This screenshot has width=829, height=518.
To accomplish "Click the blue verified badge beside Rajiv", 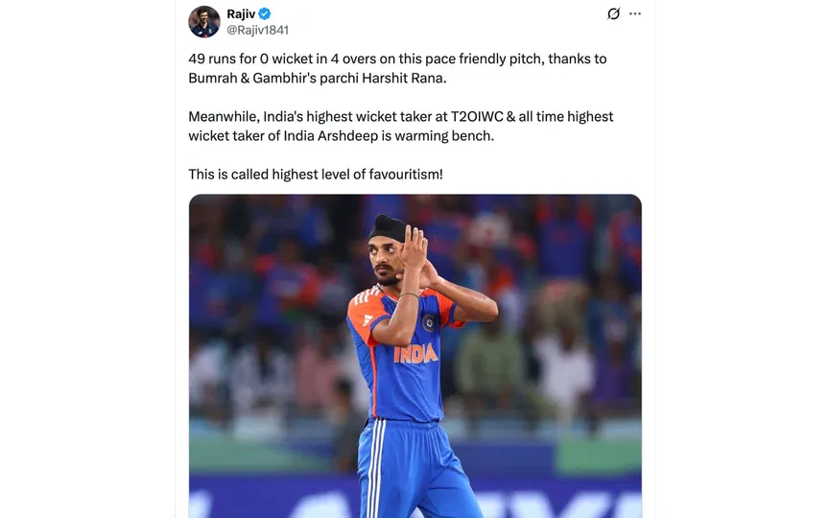I will (x=265, y=14).
